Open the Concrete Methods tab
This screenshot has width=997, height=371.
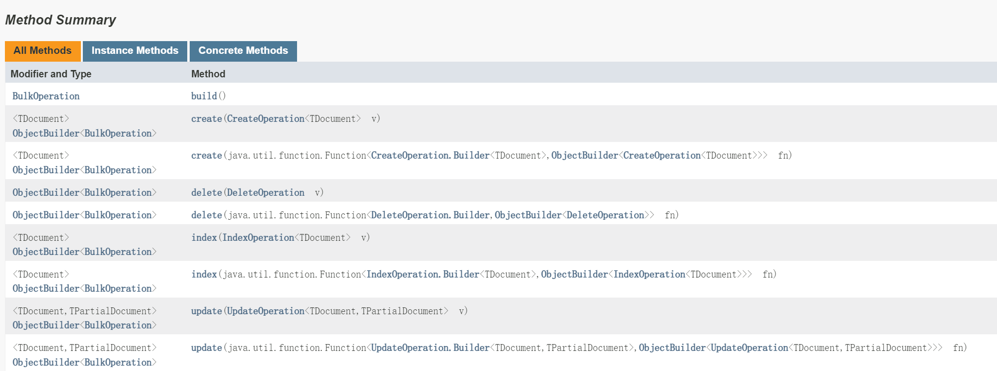coord(243,51)
